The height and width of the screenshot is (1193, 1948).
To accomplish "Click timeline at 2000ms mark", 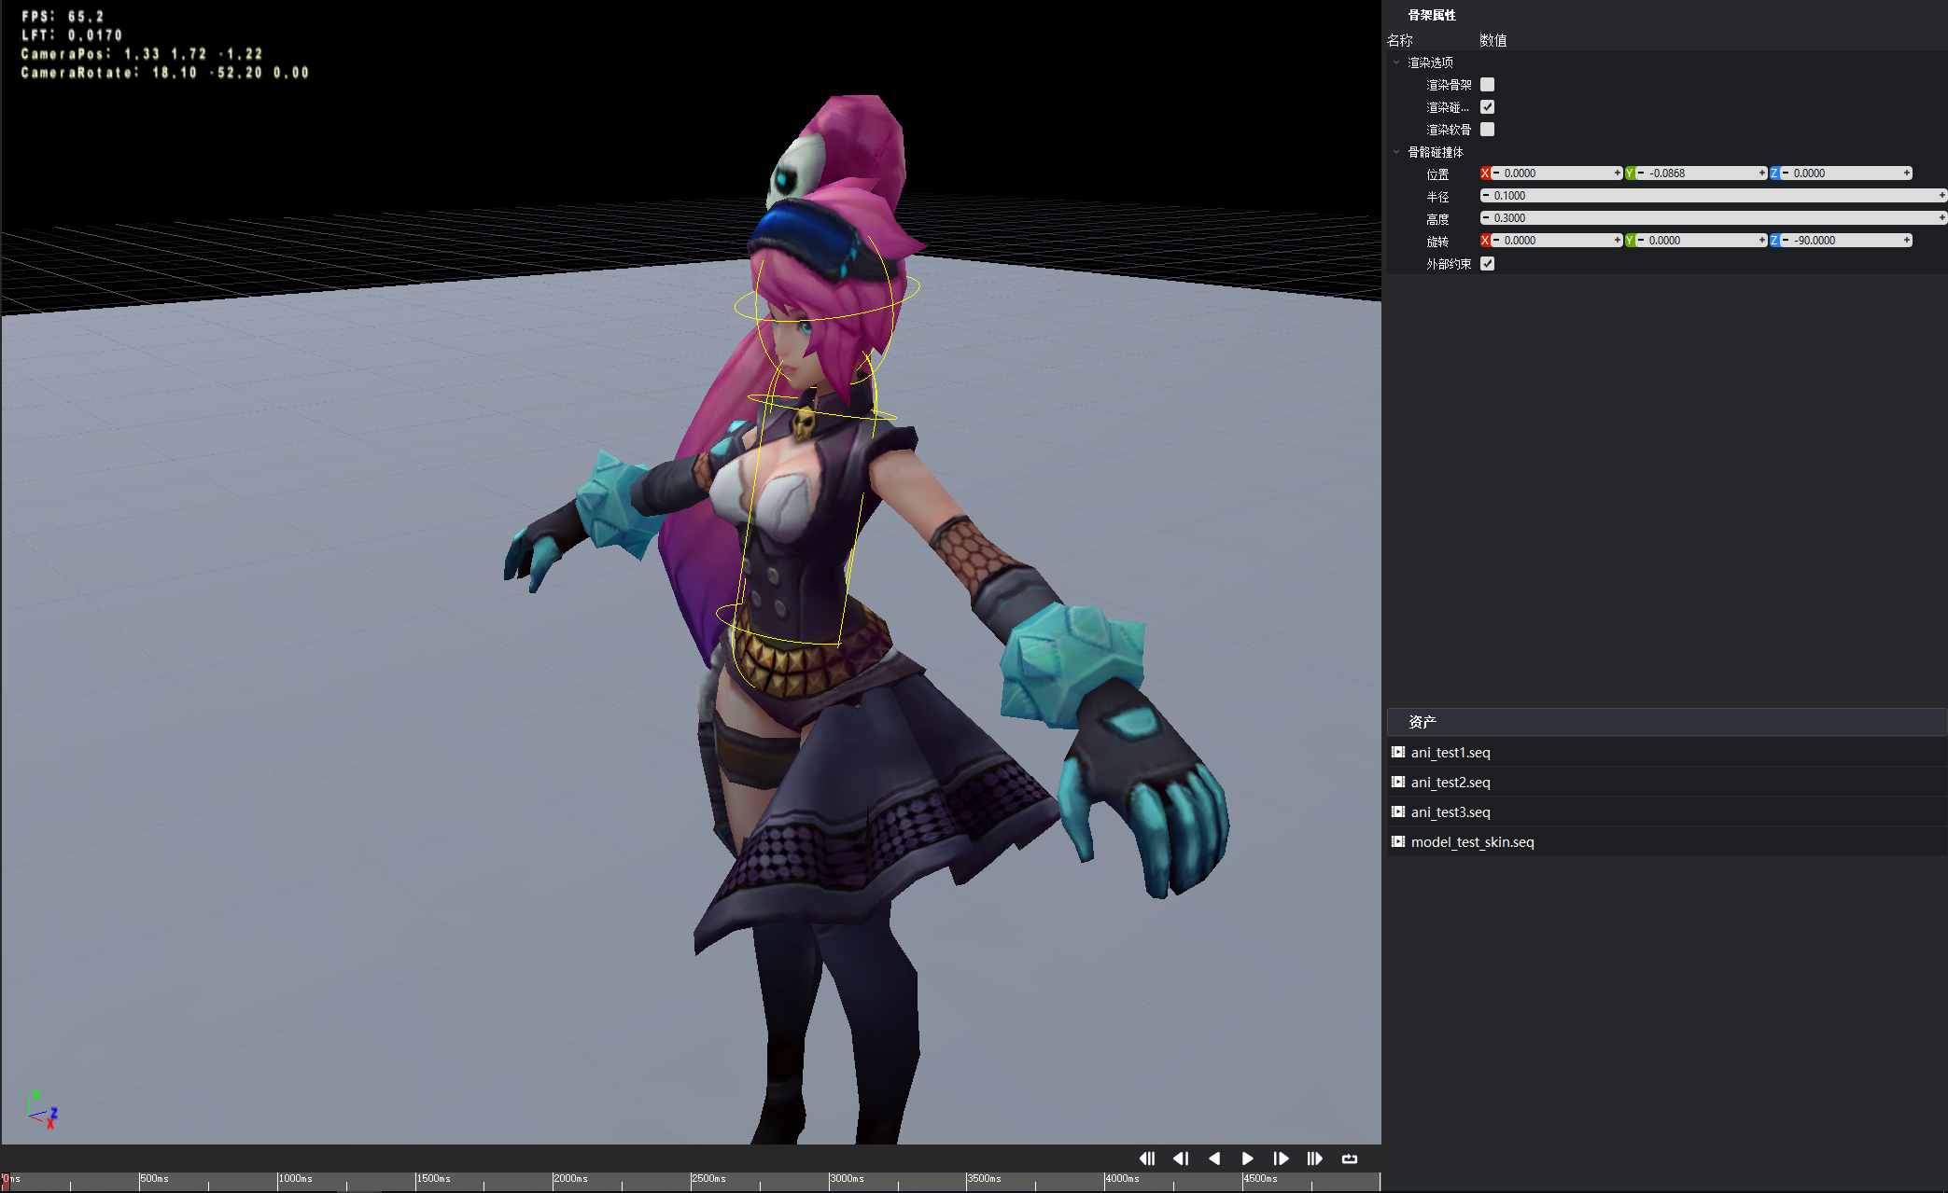I will (x=553, y=1181).
